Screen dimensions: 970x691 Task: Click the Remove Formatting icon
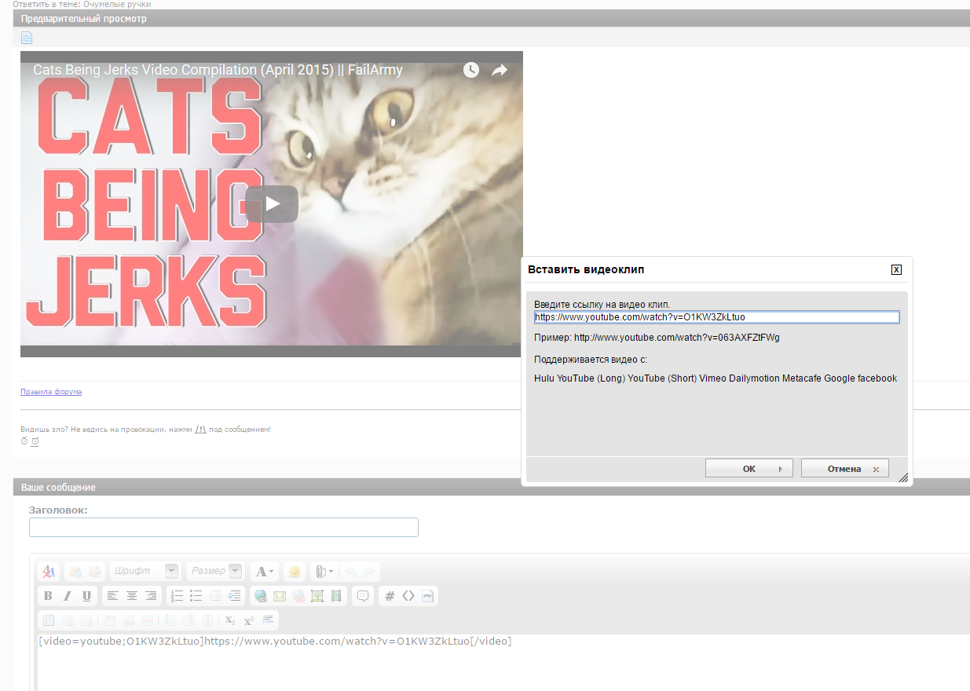point(48,572)
